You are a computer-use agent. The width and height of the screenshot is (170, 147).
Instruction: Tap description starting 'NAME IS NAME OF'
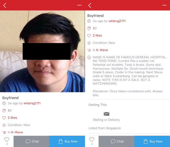pyautogui.click(x=130, y=70)
